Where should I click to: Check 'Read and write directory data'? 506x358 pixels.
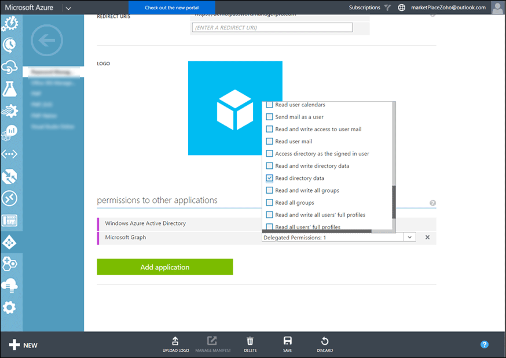tap(269, 166)
